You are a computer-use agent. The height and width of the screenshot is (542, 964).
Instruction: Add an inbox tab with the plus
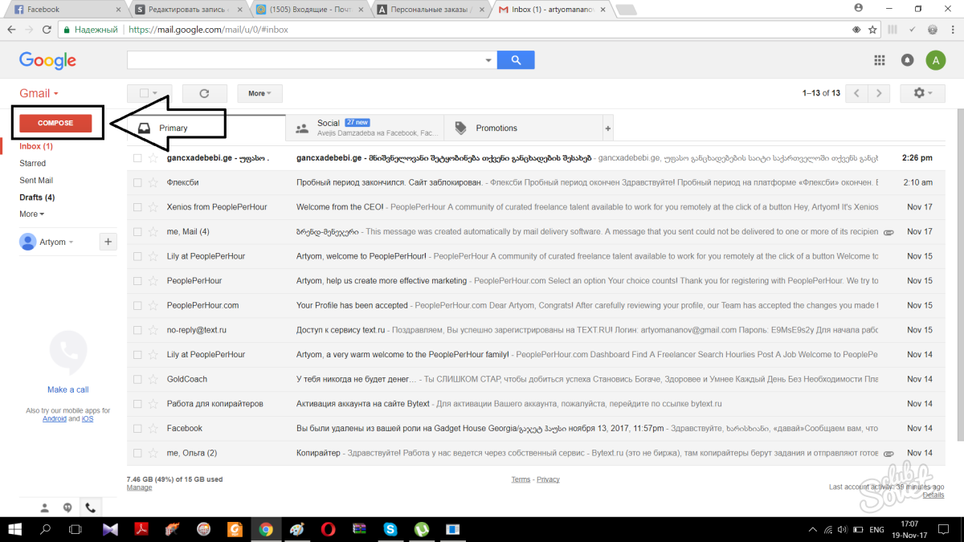click(608, 128)
